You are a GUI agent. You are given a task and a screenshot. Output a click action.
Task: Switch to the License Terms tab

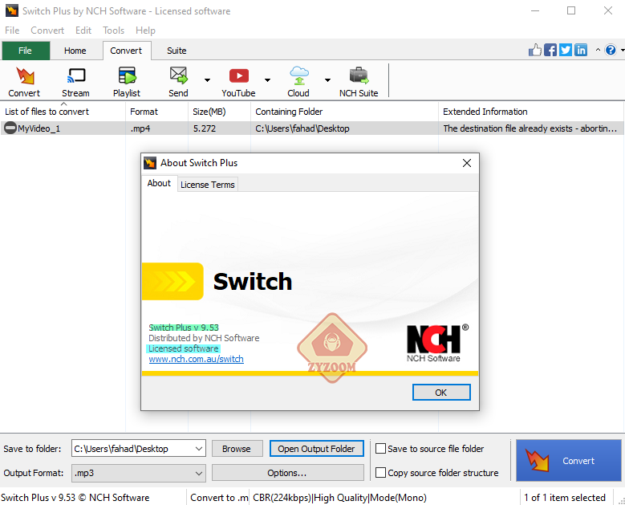pos(208,185)
